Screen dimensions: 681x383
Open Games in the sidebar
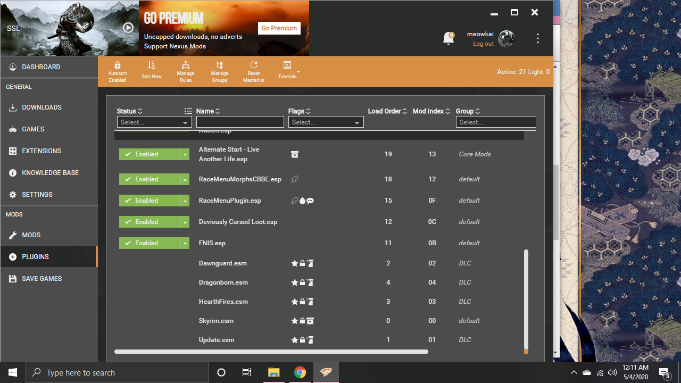pyautogui.click(x=49, y=129)
